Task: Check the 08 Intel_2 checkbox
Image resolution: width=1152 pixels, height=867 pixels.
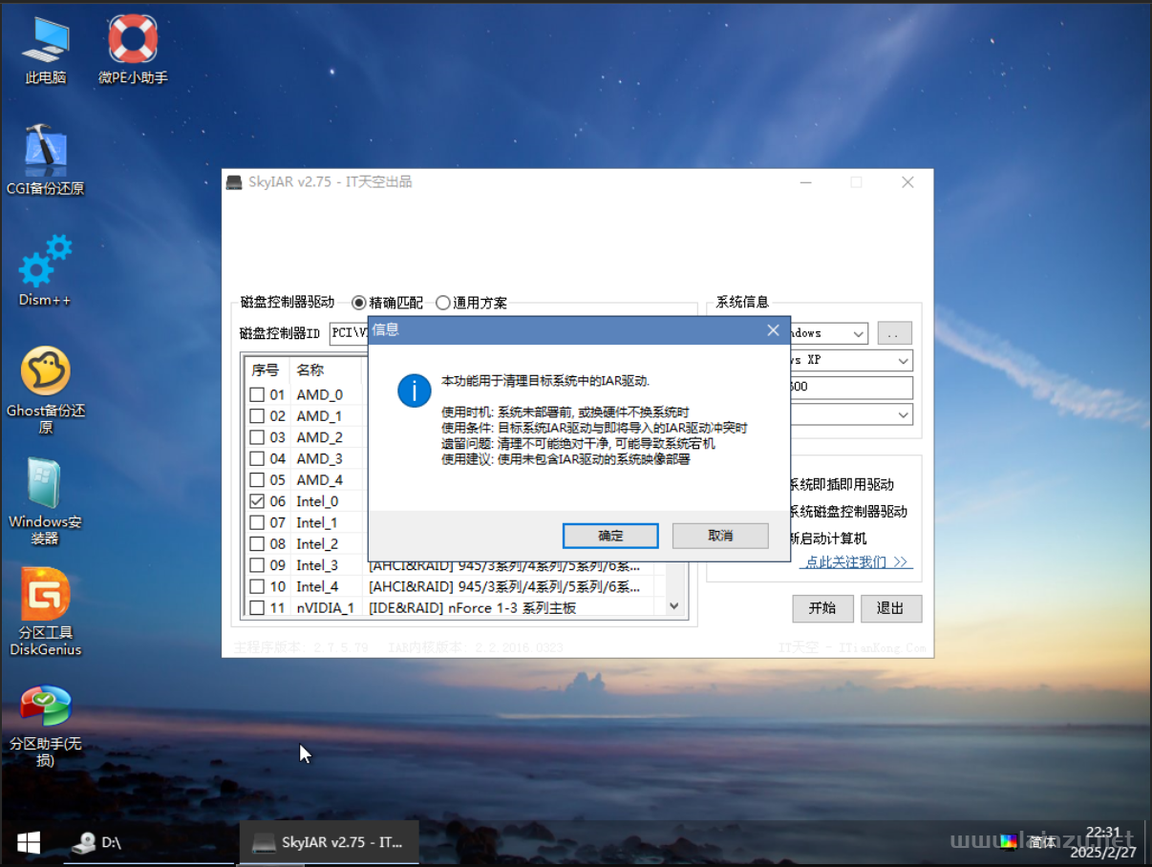Action: [x=257, y=544]
